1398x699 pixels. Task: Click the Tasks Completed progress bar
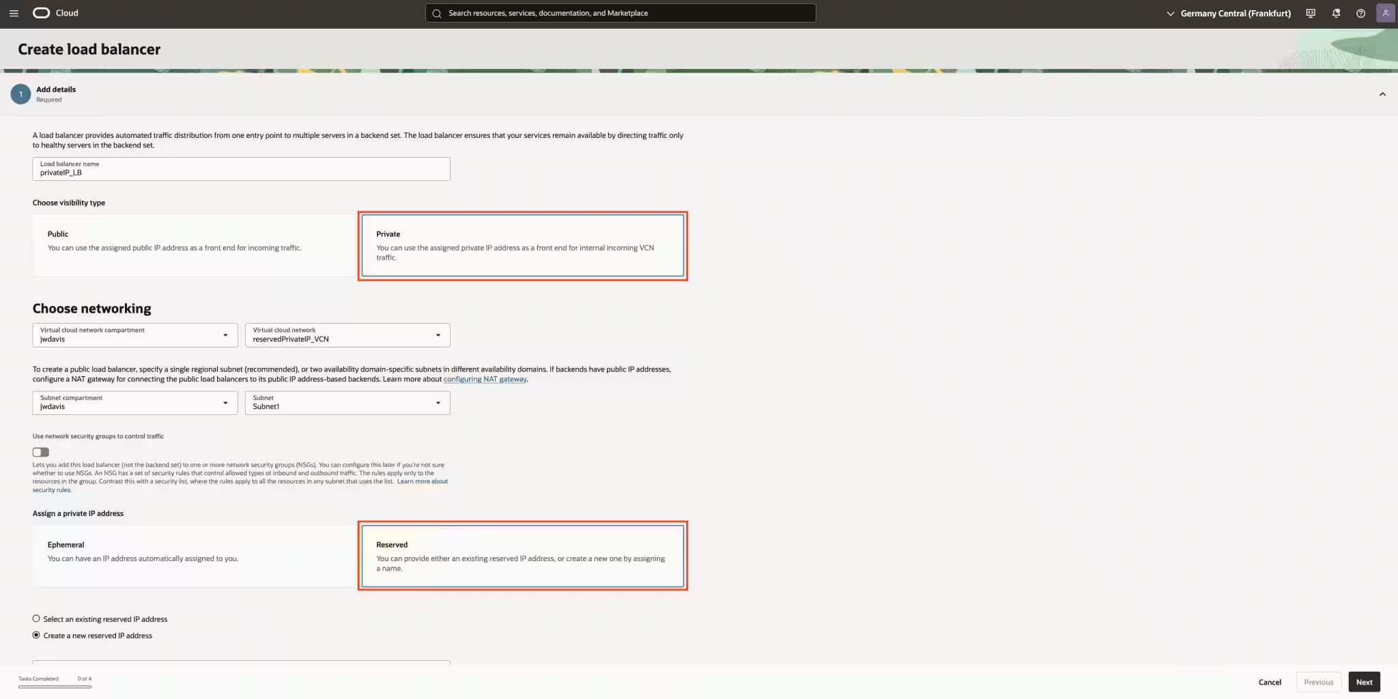click(55, 687)
